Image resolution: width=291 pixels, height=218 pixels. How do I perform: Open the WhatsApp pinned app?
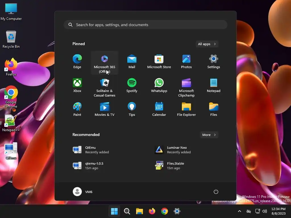click(159, 86)
